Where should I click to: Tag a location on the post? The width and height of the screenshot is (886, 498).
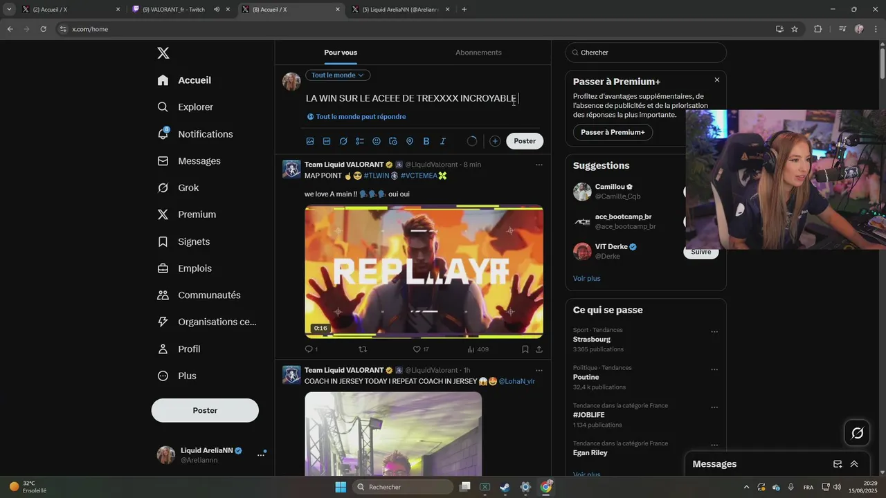pyautogui.click(x=410, y=141)
